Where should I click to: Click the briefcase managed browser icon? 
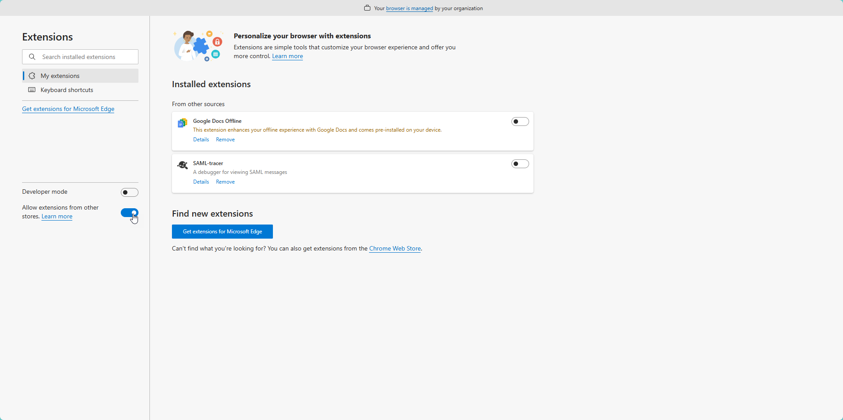pos(367,8)
